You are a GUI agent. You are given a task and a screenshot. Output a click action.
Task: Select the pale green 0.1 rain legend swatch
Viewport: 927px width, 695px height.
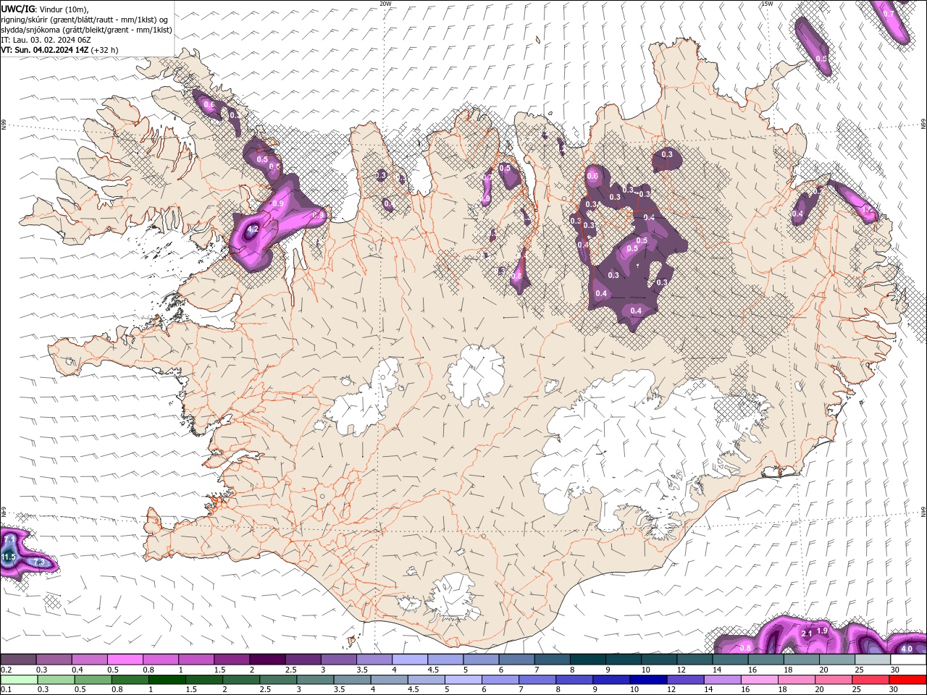click(20, 680)
